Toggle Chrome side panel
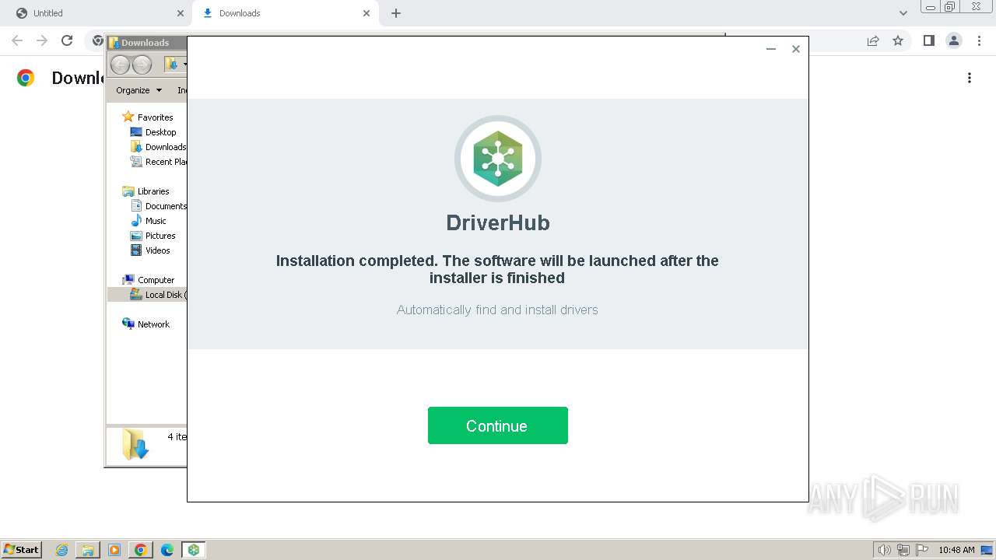The image size is (996, 560). tap(928, 40)
